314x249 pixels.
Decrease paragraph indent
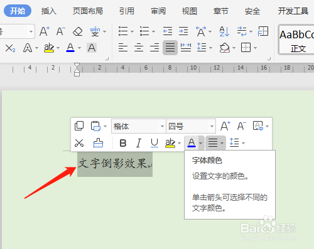pyautogui.click(x=168, y=31)
